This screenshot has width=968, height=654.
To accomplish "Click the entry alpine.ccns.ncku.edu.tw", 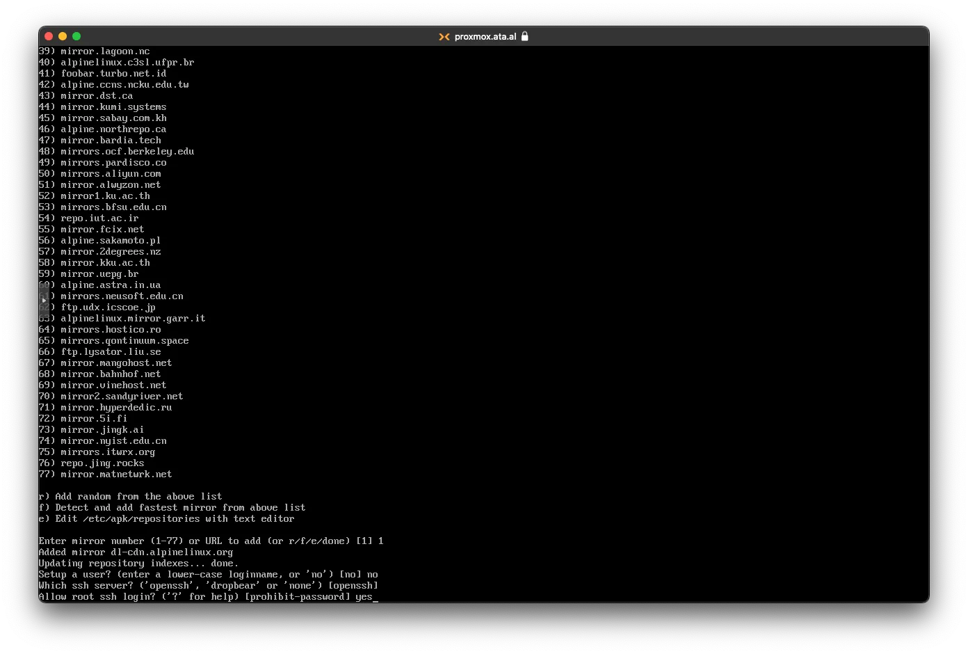I will pos(114,85).
